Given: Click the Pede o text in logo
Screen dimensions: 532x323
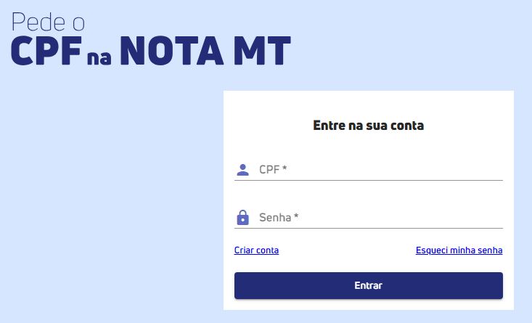Looking at the screenshot, I should point(48,22).
